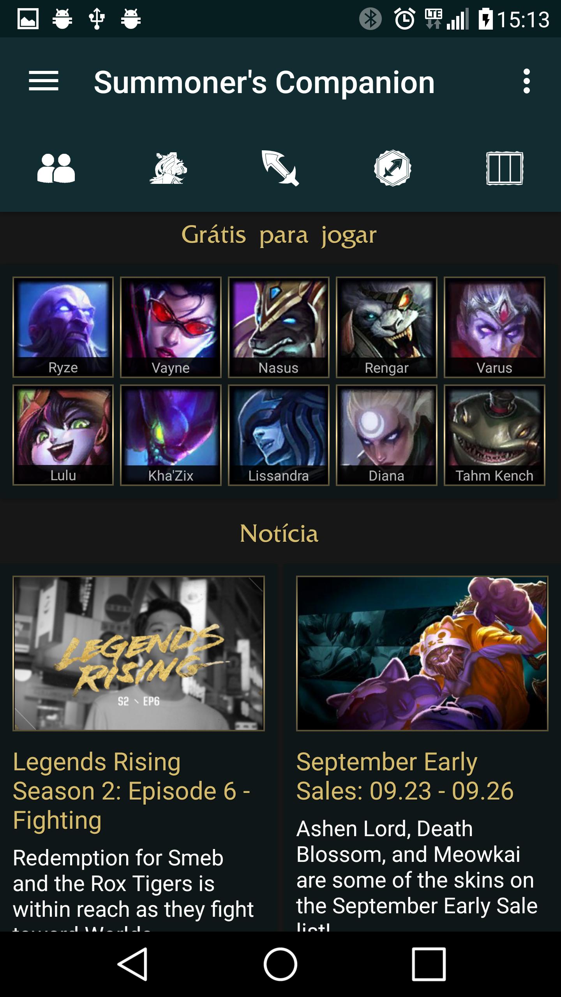Select the Nasus champion portrait
The image size is (561, 997).
(279, 327)
